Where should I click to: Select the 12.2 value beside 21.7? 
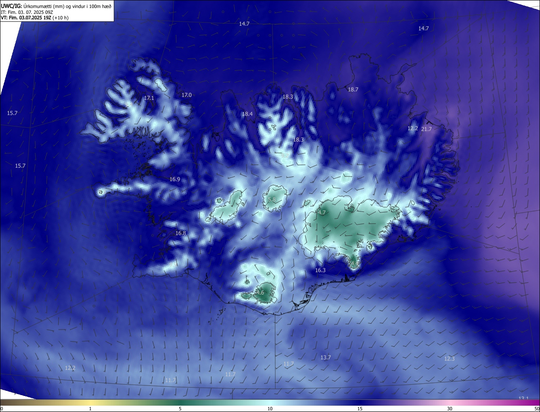tap(413, 128)
